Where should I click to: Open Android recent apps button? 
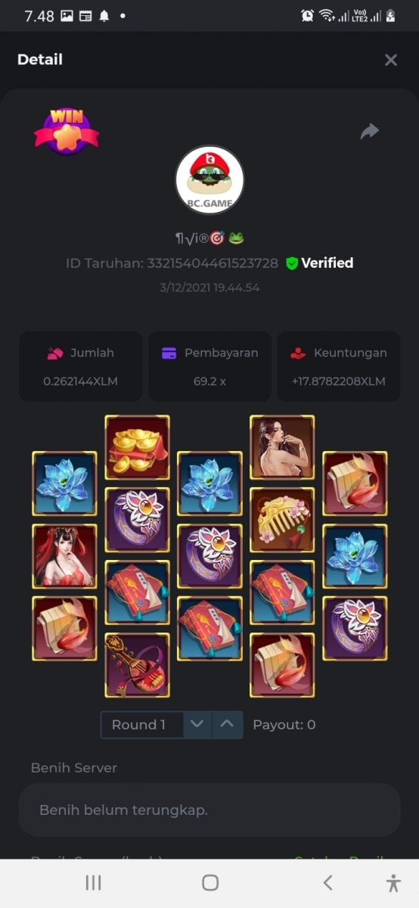click(93, 882)
